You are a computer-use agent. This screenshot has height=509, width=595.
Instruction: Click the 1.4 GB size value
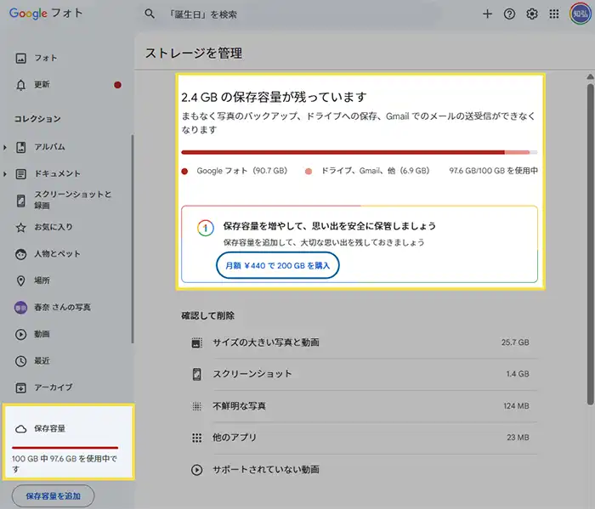click(x=518, y=374)
